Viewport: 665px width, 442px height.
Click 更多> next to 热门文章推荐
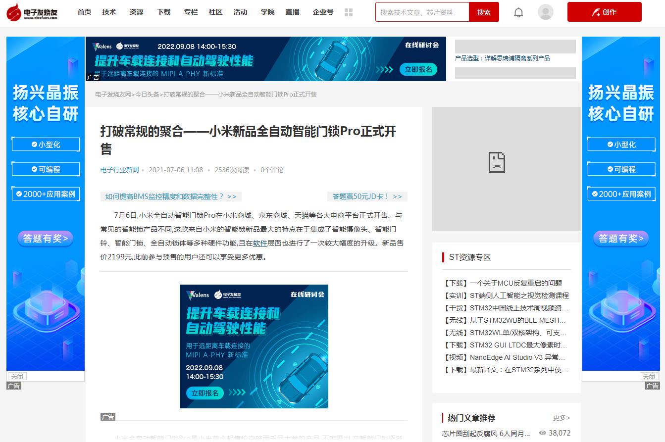click(x=562, y=418)
